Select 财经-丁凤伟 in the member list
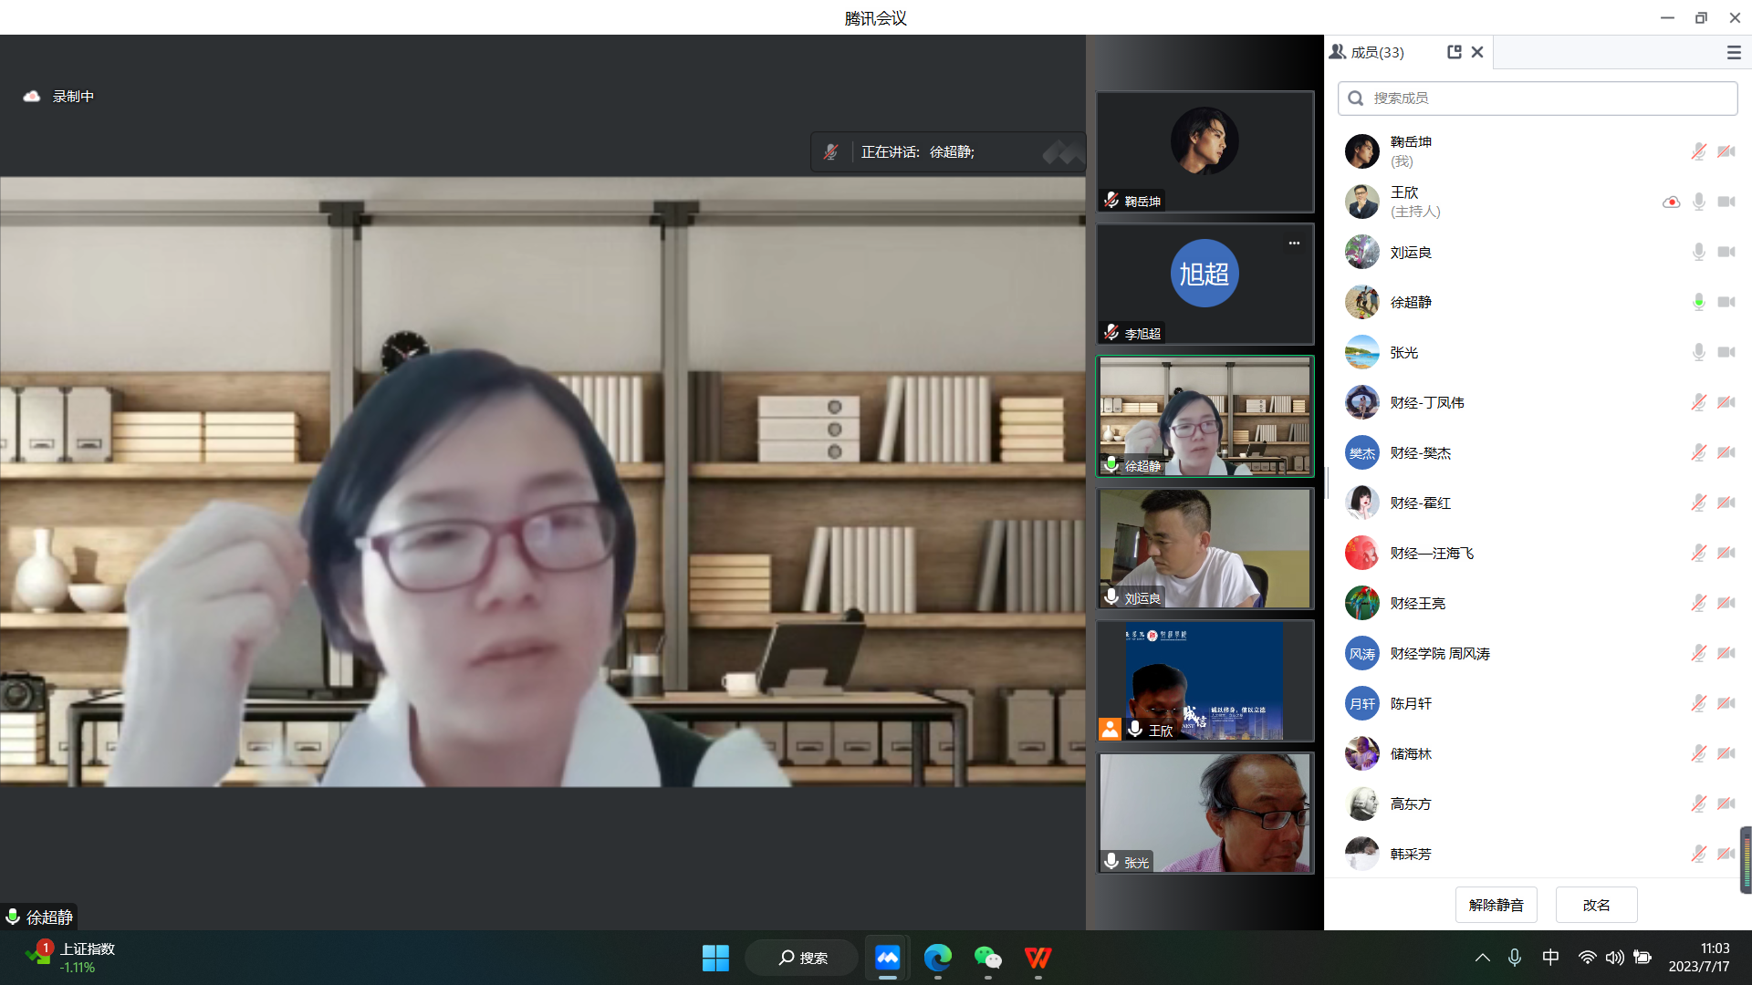Image resolution: width=1752 pixels, height=985 pixels. 1427,402
